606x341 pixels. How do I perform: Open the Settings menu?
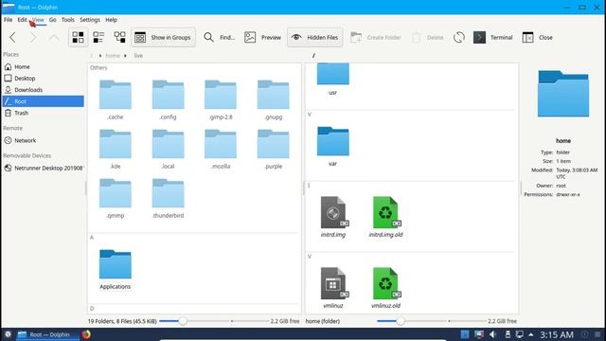click(x=90, y=20)
